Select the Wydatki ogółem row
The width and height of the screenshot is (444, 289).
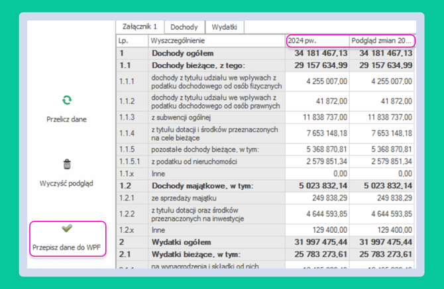(x=265, y=242)
